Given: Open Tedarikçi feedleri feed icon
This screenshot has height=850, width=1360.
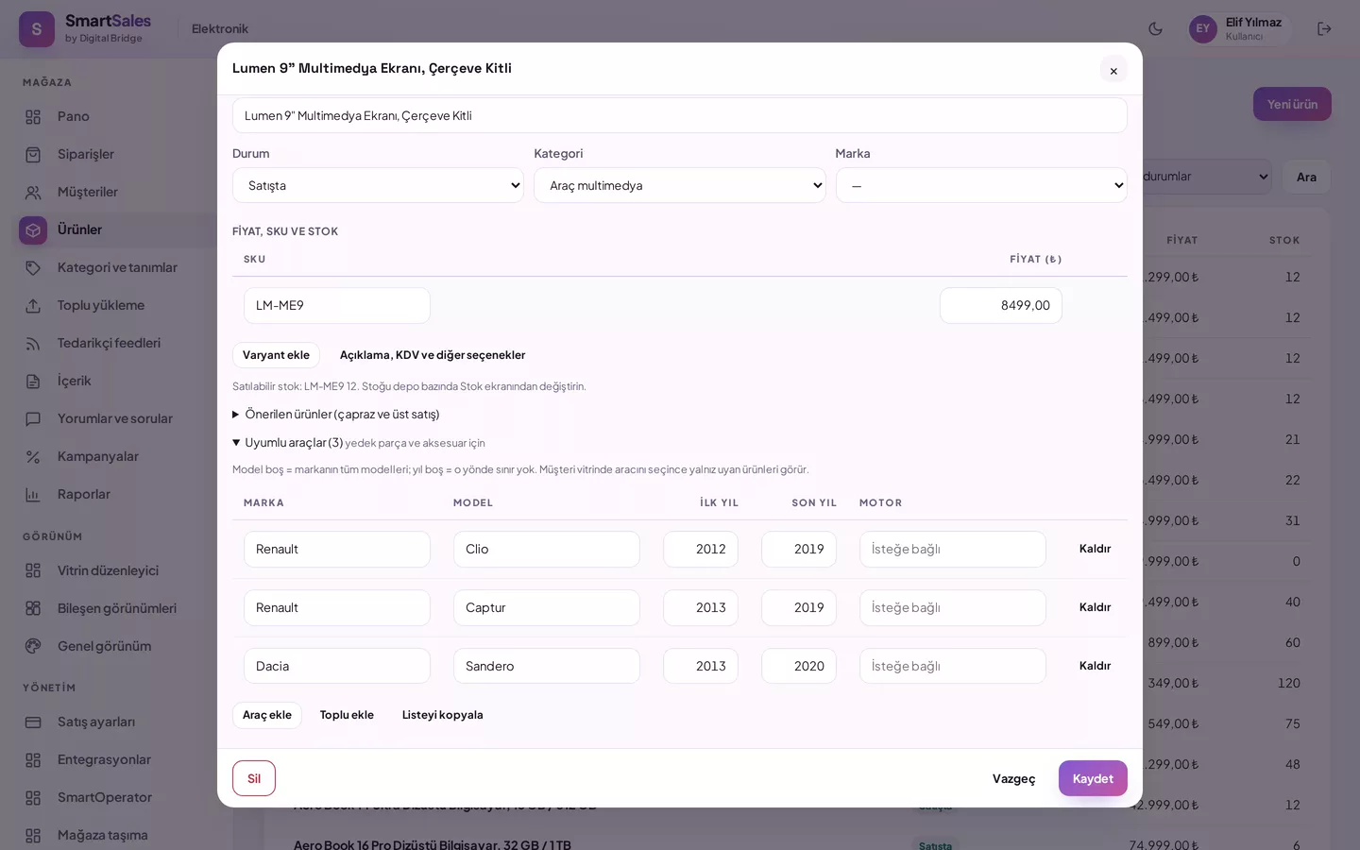Looking at the screenshot, I should click(x=33, y=343).
